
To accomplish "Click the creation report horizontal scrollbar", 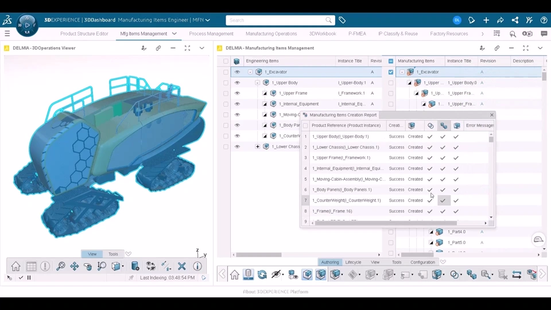I will (386, 223).
